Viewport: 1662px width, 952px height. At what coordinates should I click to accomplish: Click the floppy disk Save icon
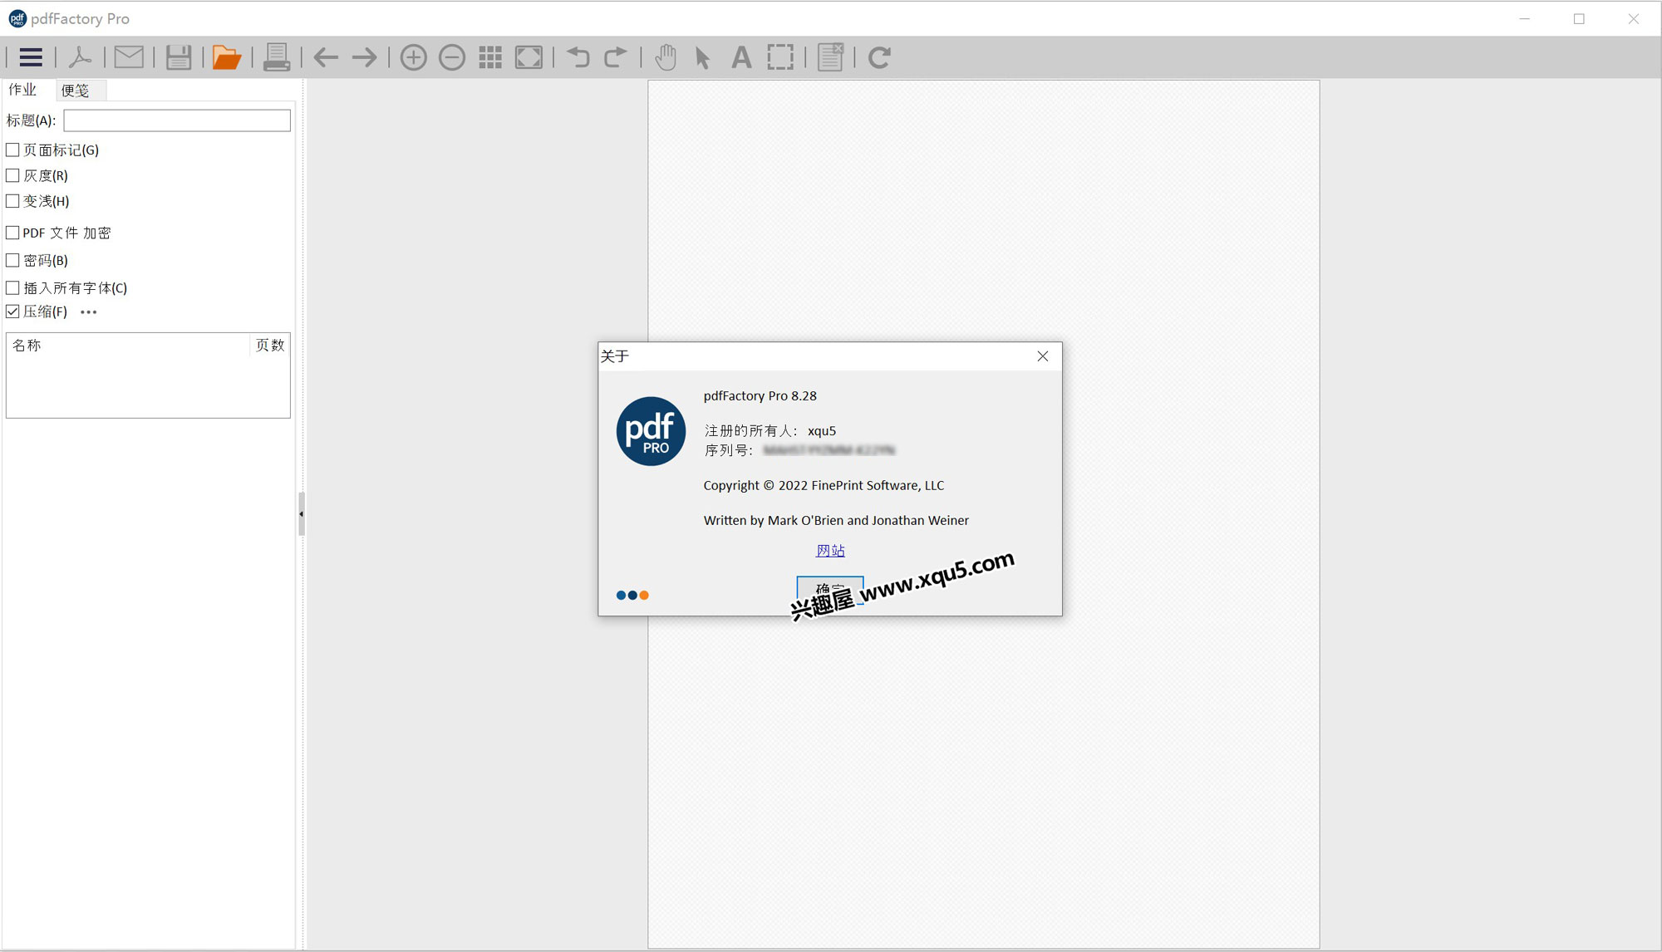179,57
